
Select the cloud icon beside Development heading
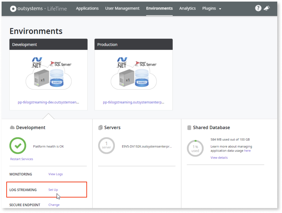[x=12, y=127]
